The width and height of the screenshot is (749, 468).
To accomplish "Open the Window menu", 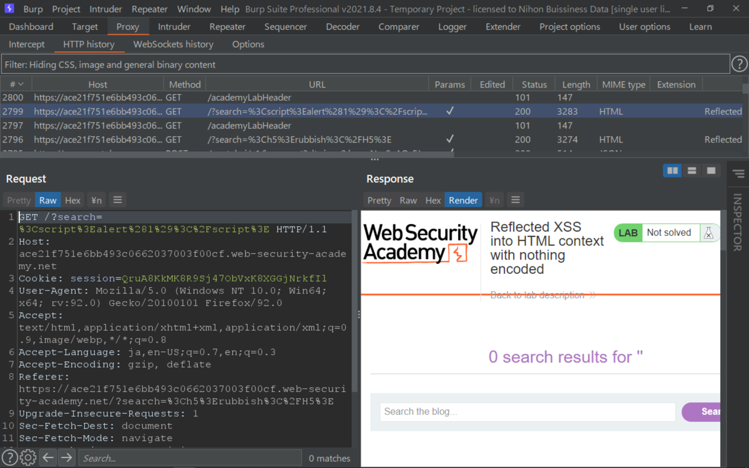I will [x=194, y=9].
